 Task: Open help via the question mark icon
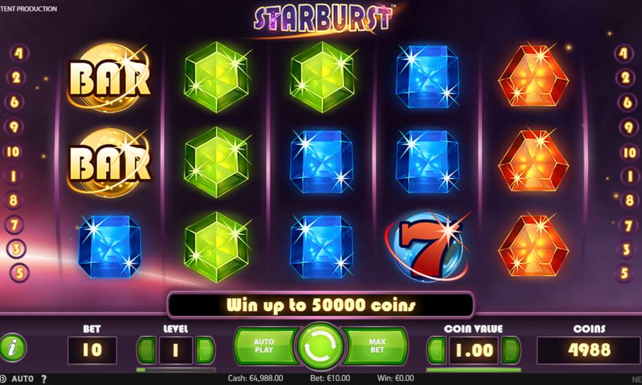pos(44,379)
